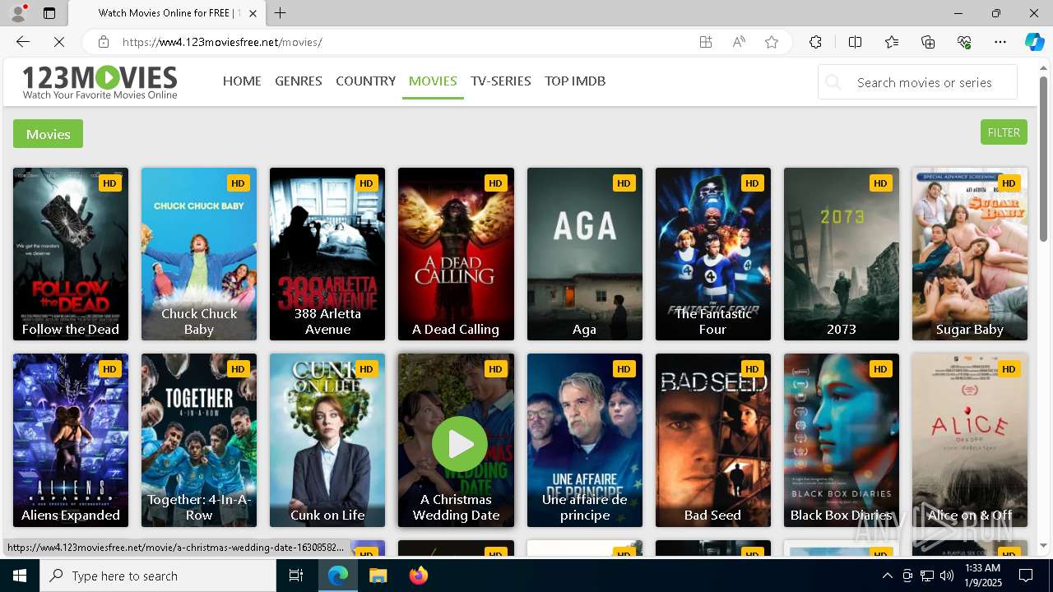
Task: Open the profile avatar icon
Action: [18, 13]
